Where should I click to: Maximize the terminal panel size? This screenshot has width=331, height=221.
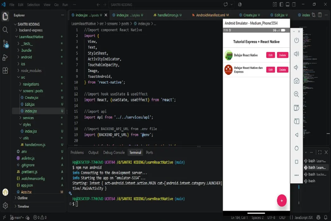pyautogui.click(x=320, y=152)
